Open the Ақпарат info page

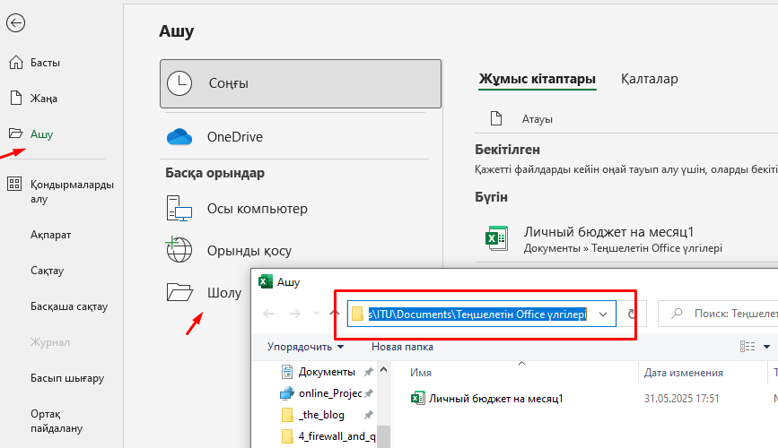coord(50,235)
